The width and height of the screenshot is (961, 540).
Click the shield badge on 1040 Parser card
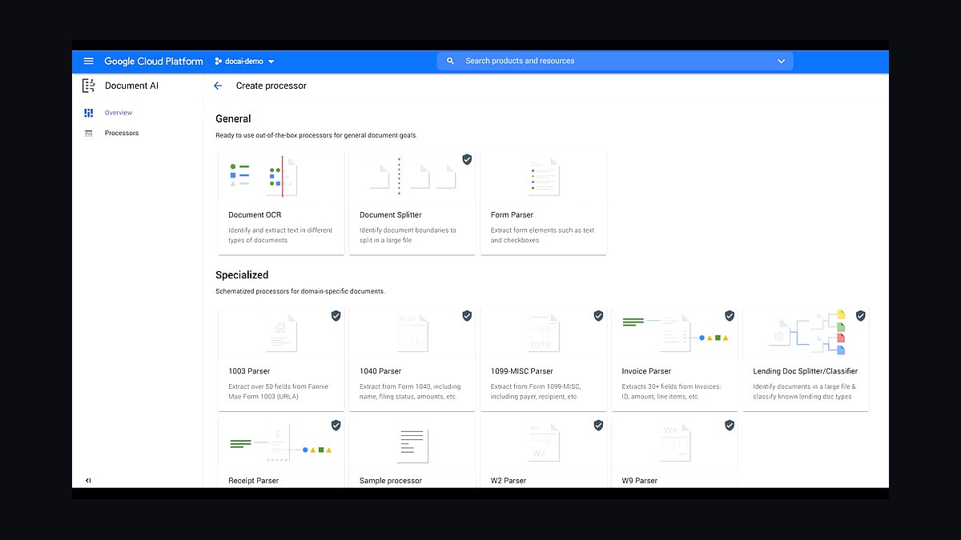[x=467, y=316]
